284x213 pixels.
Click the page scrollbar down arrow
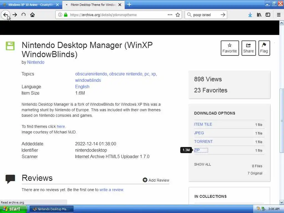coord(282,202)
